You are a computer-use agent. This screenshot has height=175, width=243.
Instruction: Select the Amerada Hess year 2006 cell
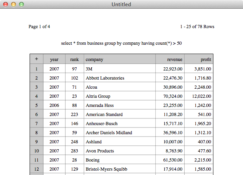coord(54,105)
